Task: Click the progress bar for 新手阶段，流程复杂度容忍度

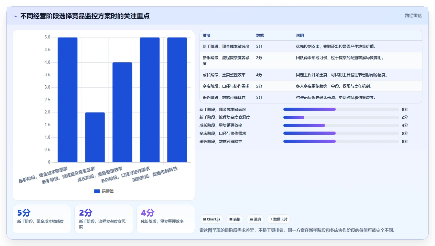Action: coord(341,117)
